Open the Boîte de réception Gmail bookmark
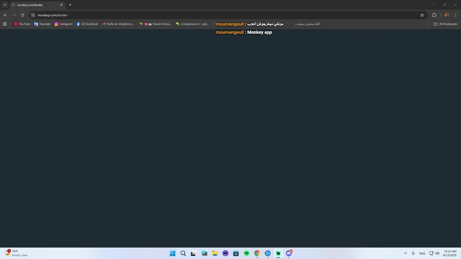This screenshot has height=259, width=461. (118, 24)
